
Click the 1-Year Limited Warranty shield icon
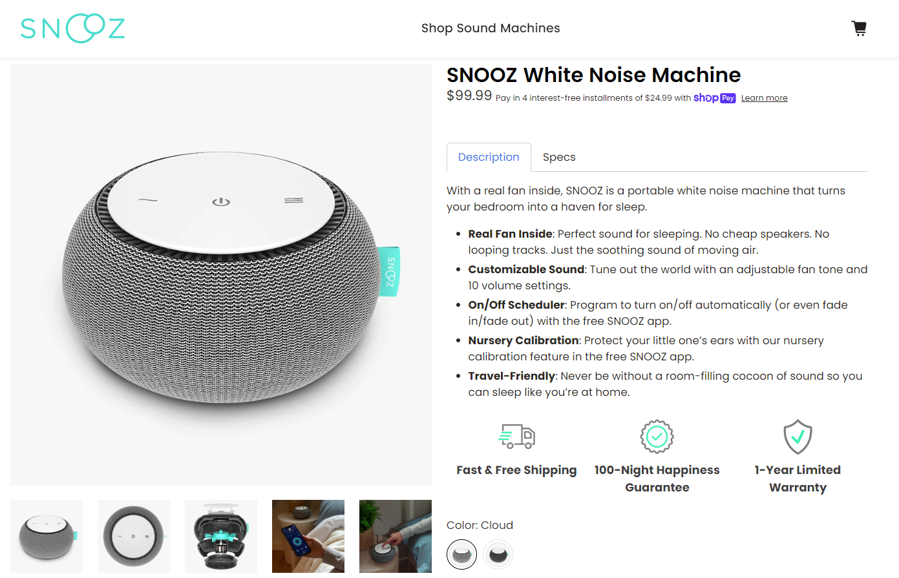pyautogui.click(x=798, y=437)
